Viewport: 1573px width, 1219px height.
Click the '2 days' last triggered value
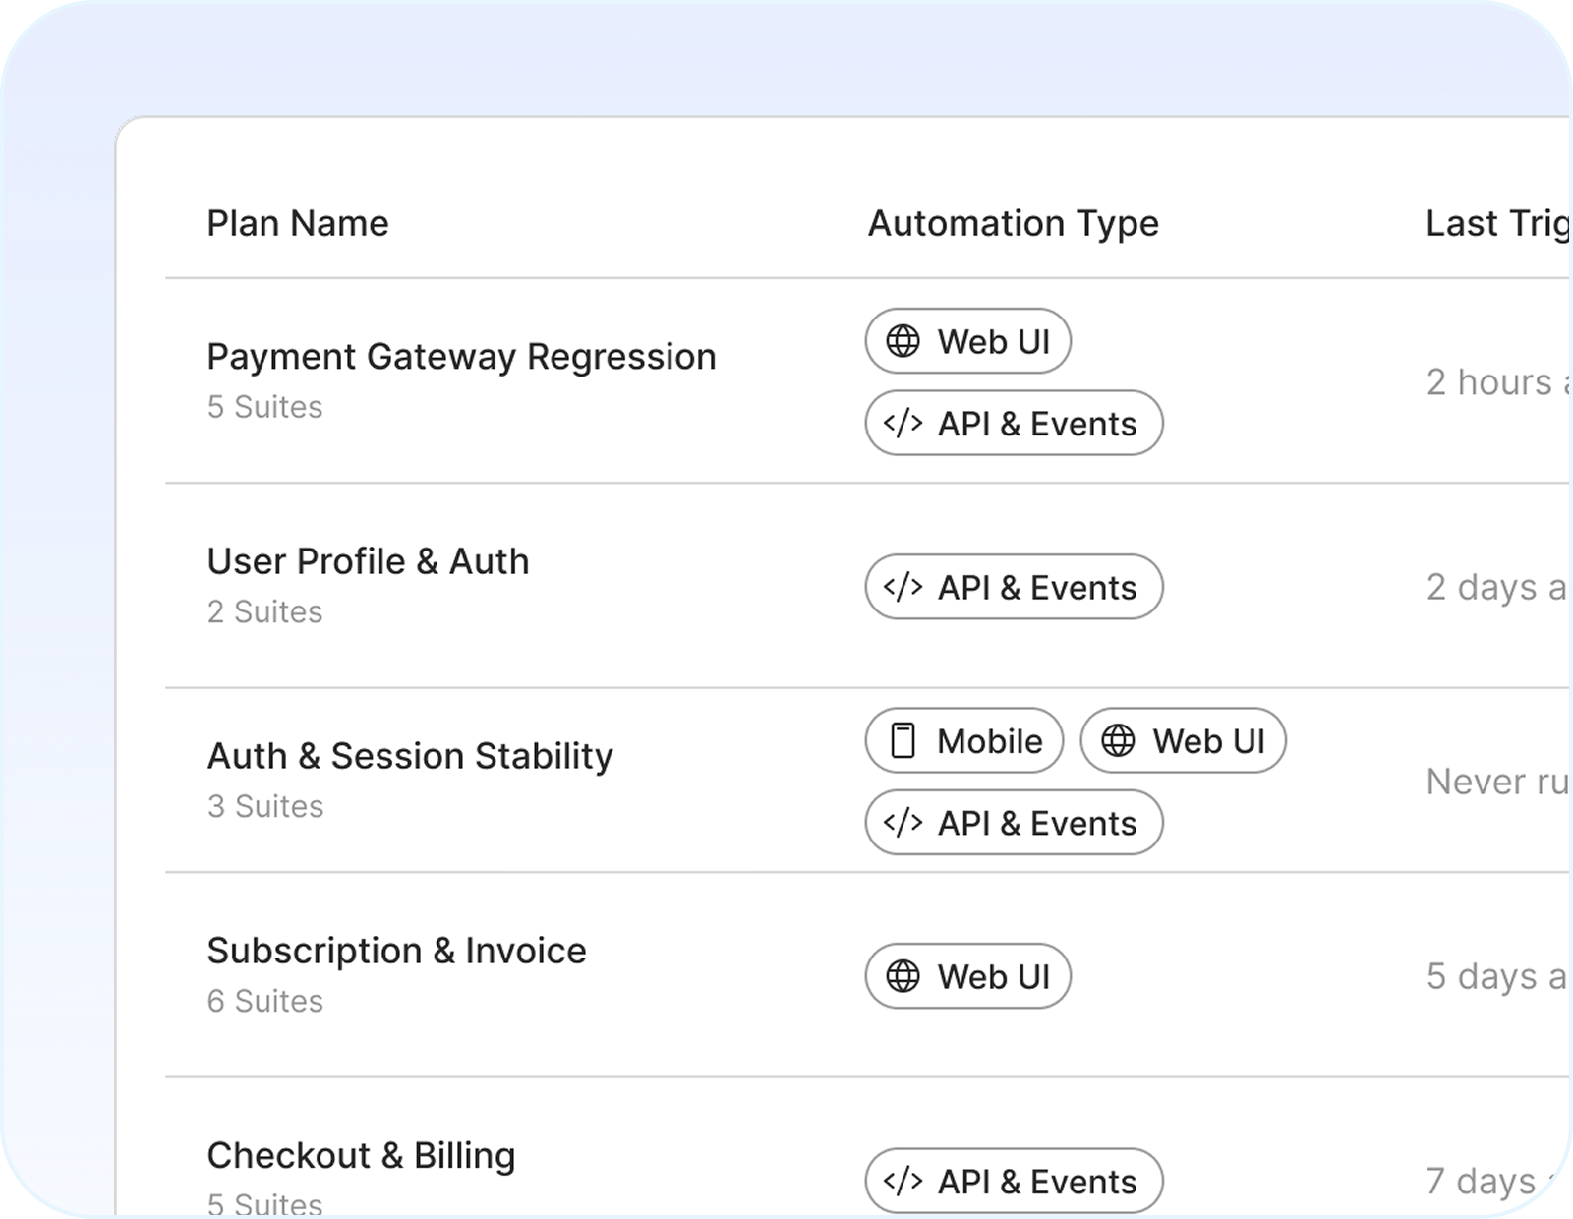[x=1495, y=587]
